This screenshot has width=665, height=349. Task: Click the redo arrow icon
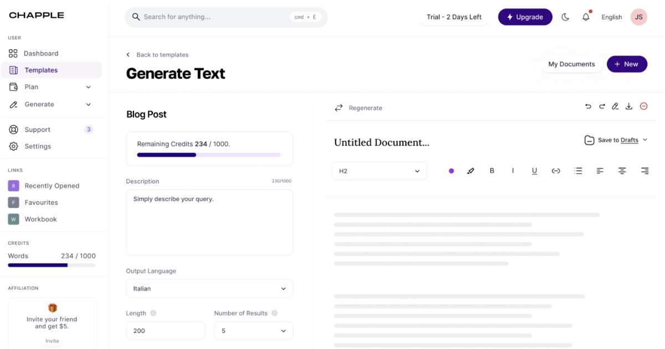[x=602, y=106]
